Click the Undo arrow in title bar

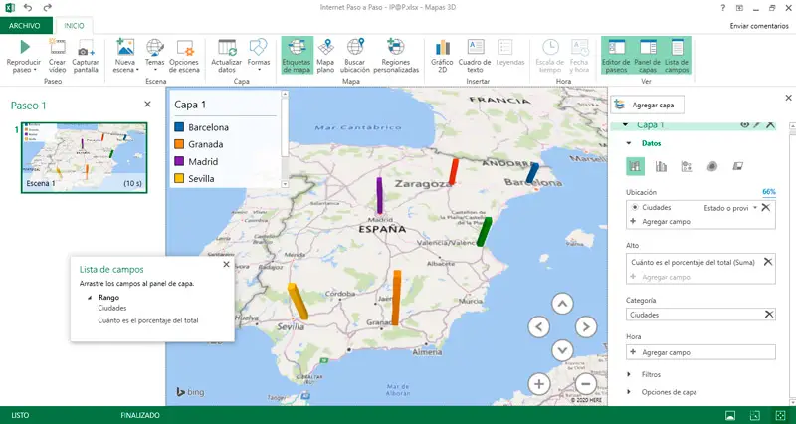click(x=28, y=8)
